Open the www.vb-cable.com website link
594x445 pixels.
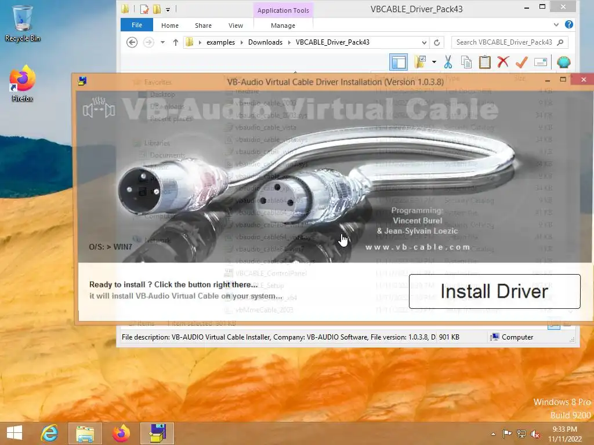[418, 247]
